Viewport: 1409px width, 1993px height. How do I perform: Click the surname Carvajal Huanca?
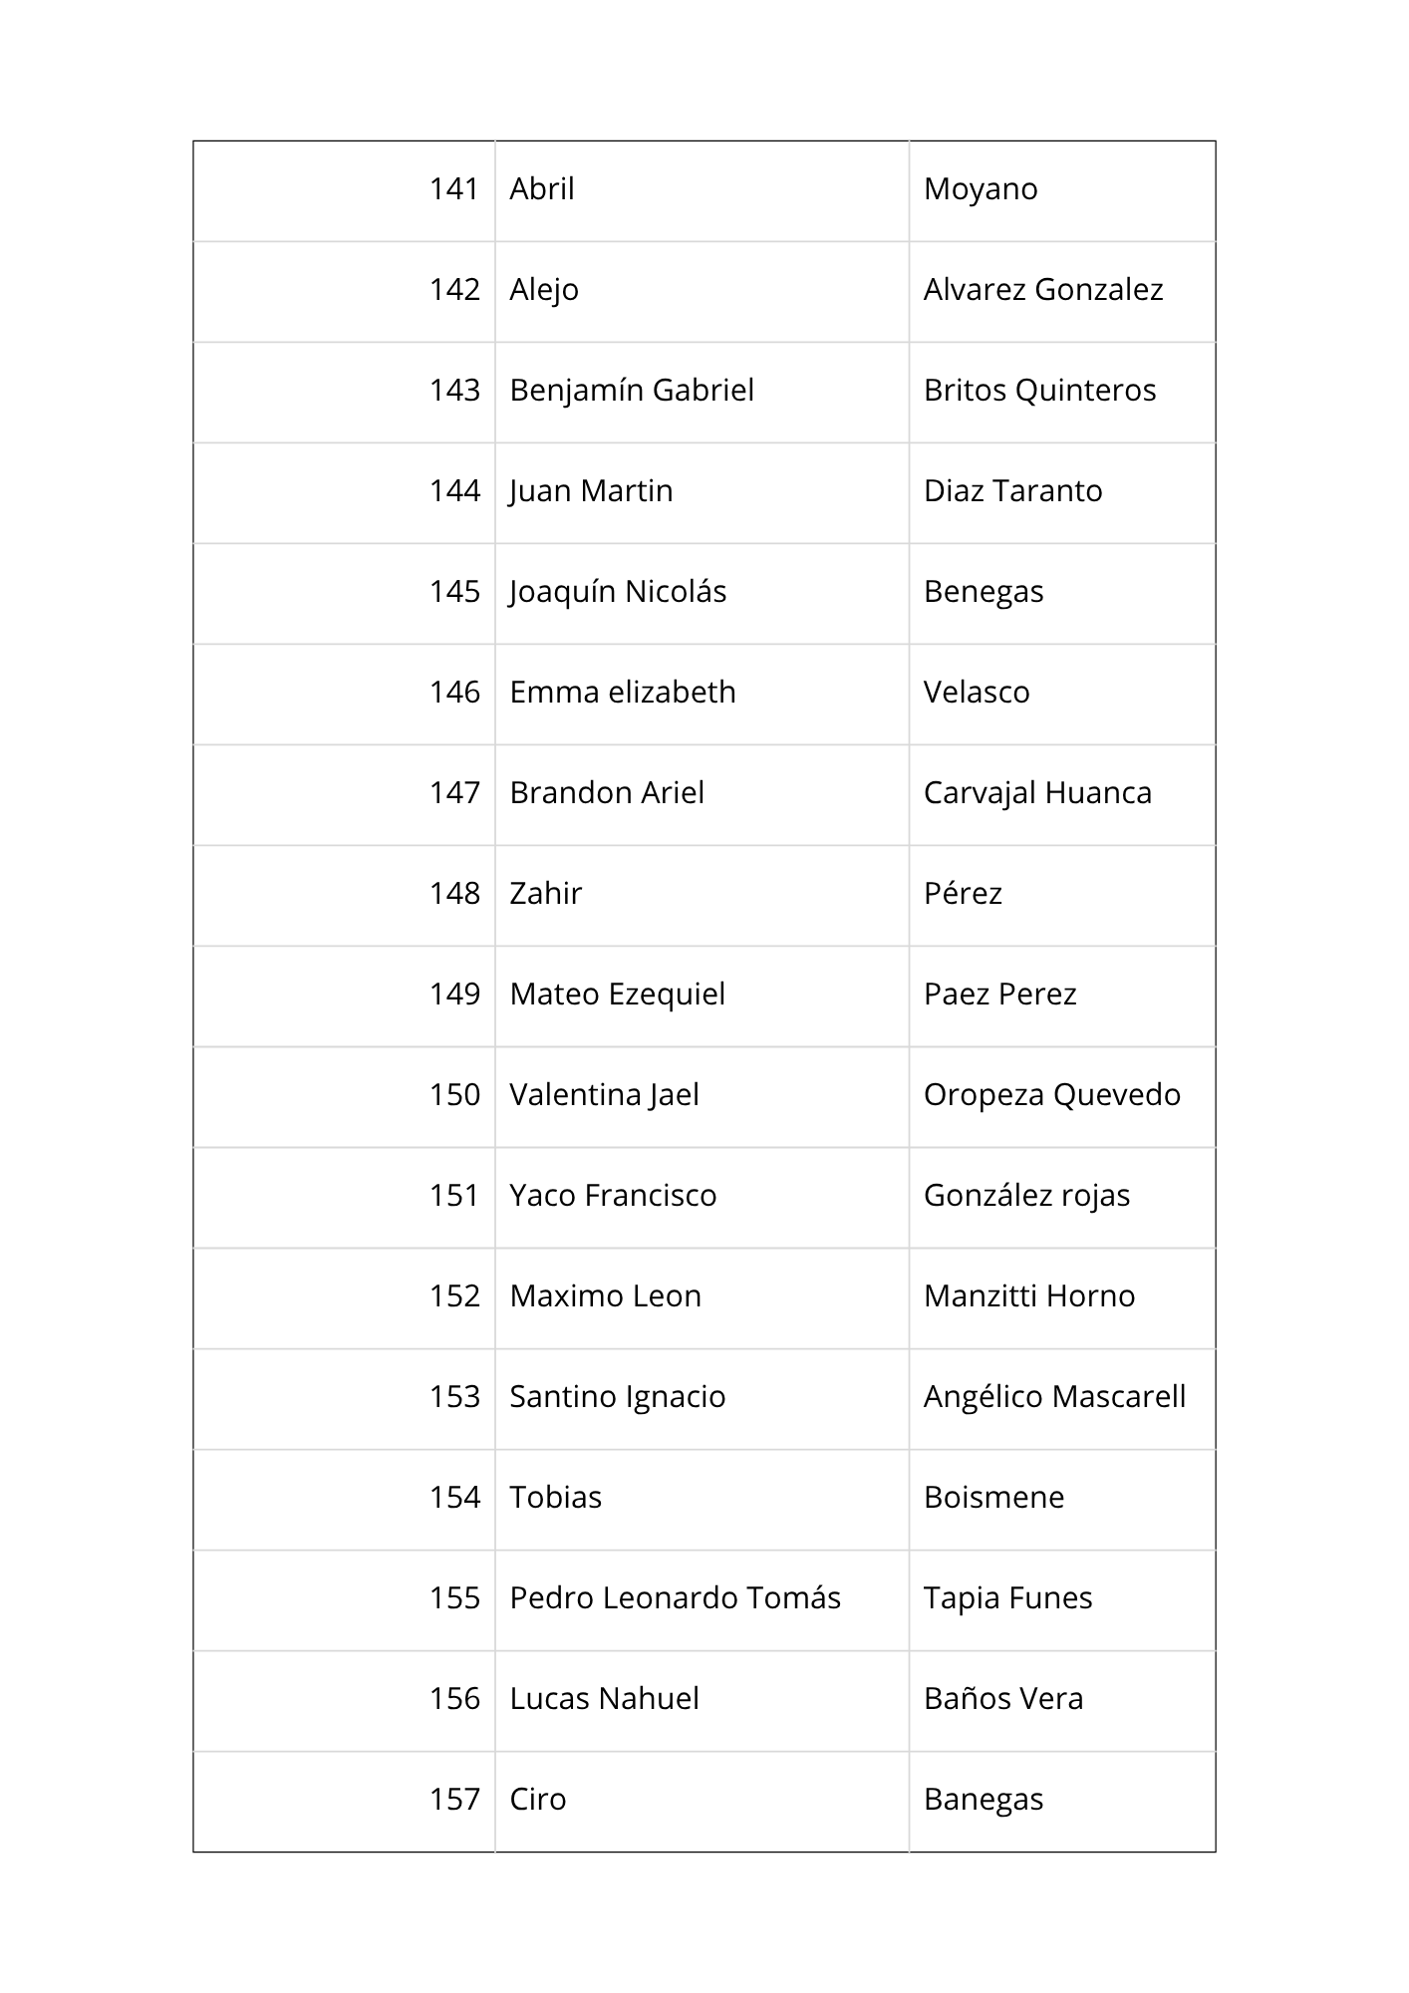coord(1037,793)
